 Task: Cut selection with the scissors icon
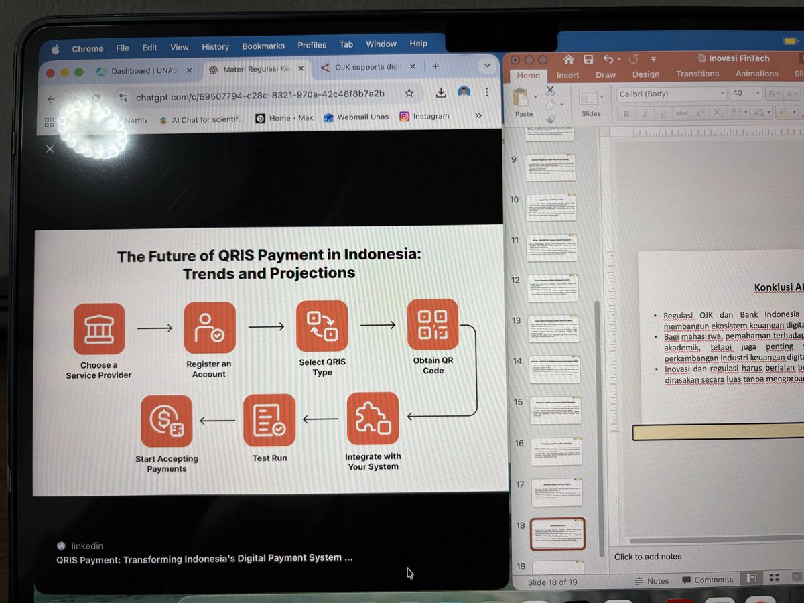550,90
